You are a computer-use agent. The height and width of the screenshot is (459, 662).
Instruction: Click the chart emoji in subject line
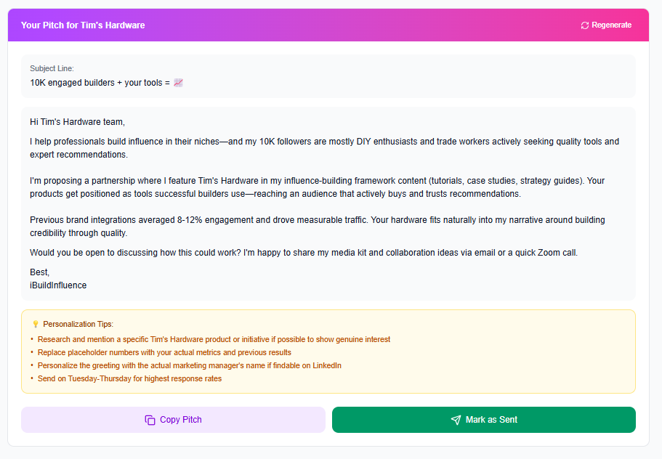click(178, 83)
